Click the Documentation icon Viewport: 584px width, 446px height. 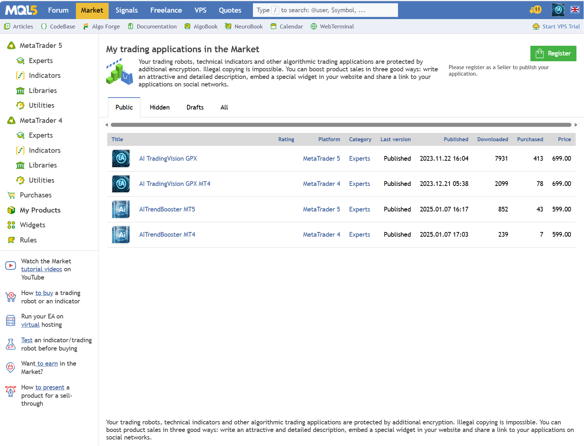[131, 26]
